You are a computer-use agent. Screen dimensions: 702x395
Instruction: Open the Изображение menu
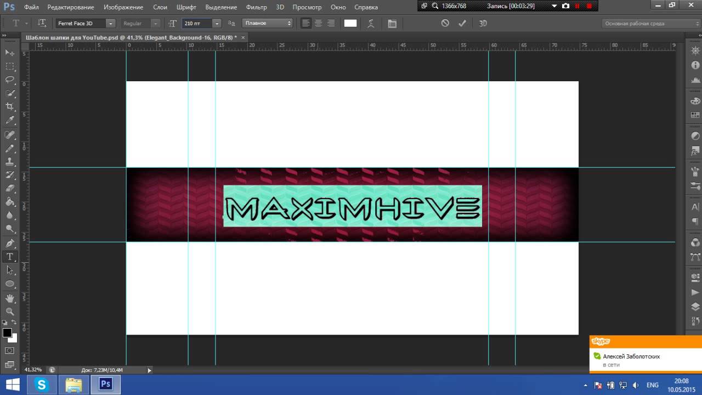click(123, 7)
